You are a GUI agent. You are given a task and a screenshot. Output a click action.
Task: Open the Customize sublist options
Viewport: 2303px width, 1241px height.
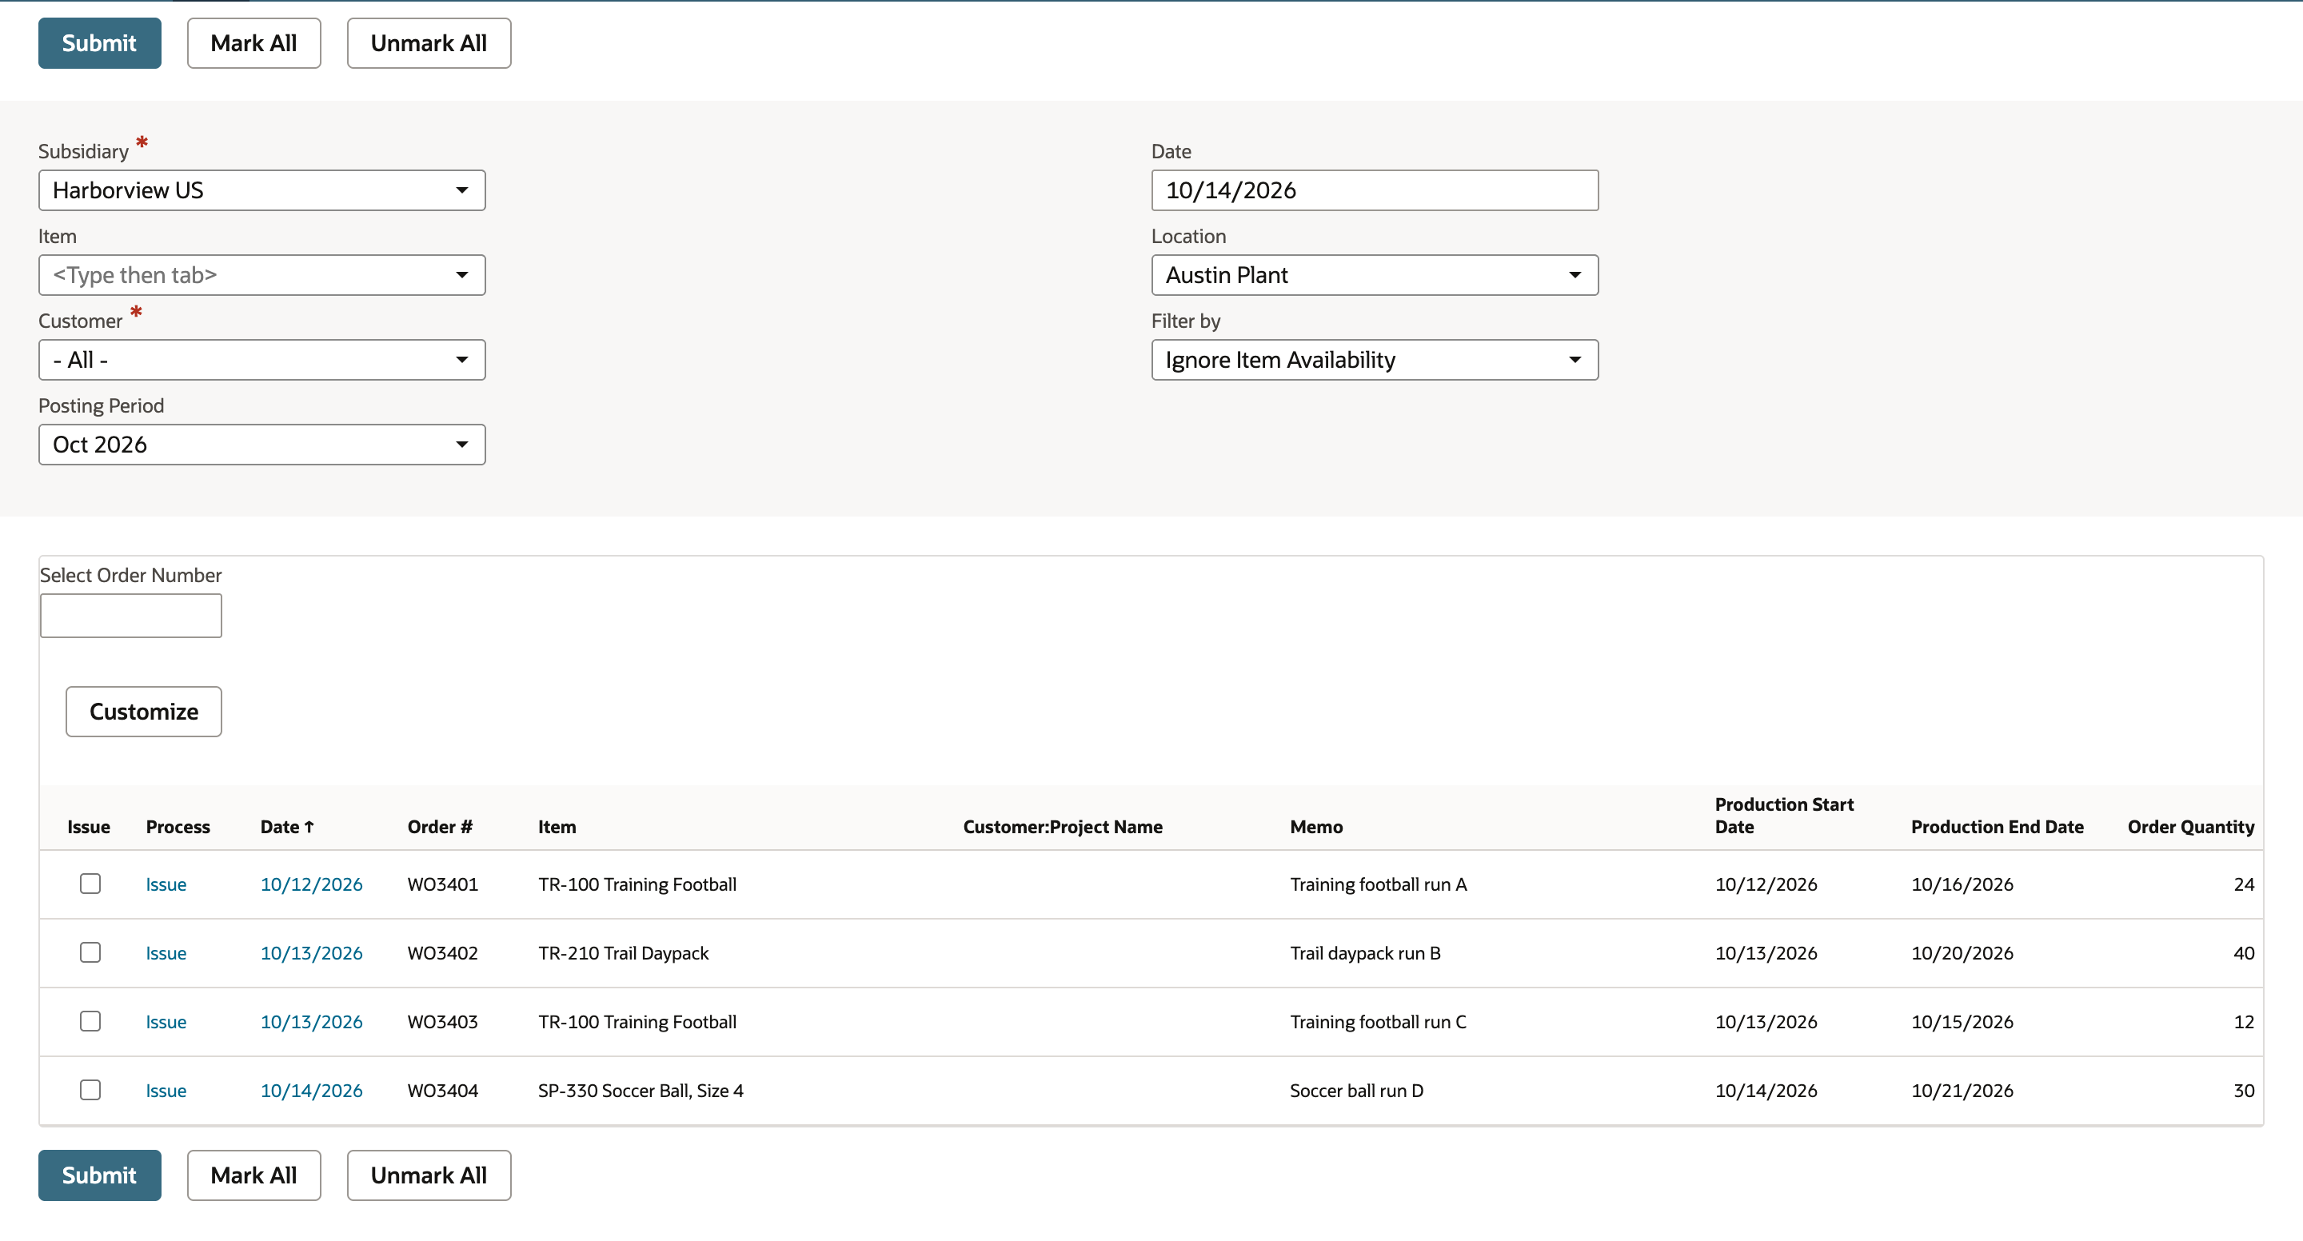point(144,712)
